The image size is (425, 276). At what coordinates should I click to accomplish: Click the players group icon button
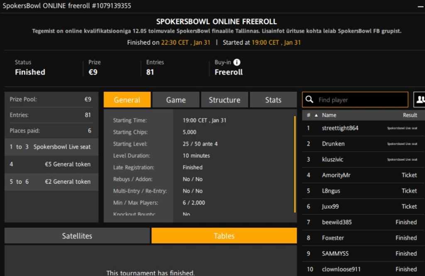click(420, 100)
